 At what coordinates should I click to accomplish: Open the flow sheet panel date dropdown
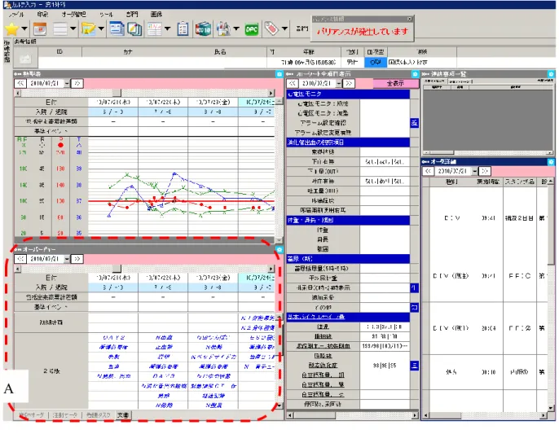339,83
